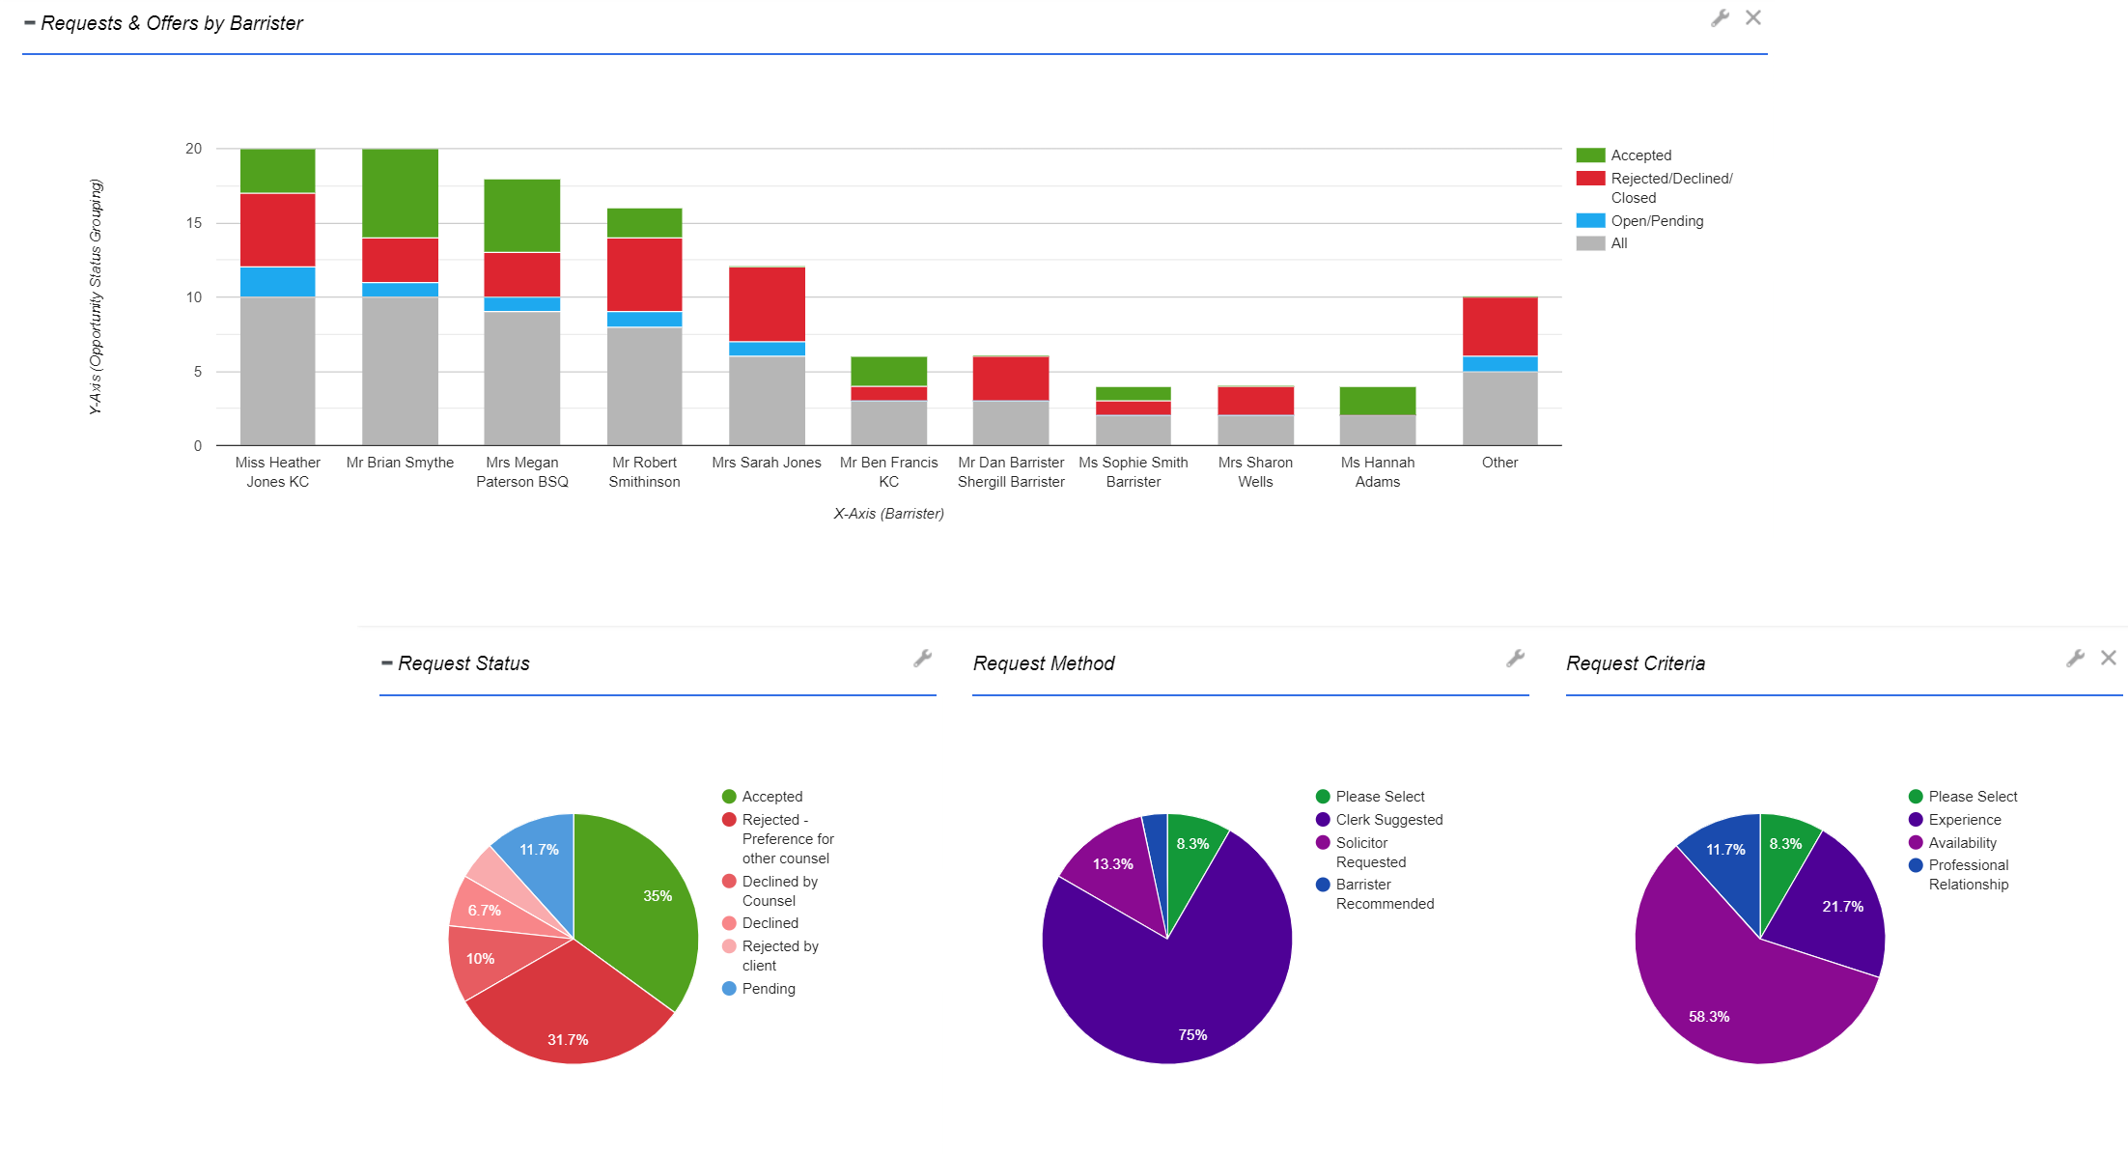Collapse the Requests & Offers by Barrister panel
Viewport: 2128px width, 1154px height.
(30, 22)
